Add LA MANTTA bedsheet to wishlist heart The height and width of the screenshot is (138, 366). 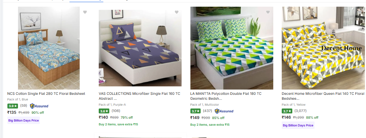[x=268, y=12]
